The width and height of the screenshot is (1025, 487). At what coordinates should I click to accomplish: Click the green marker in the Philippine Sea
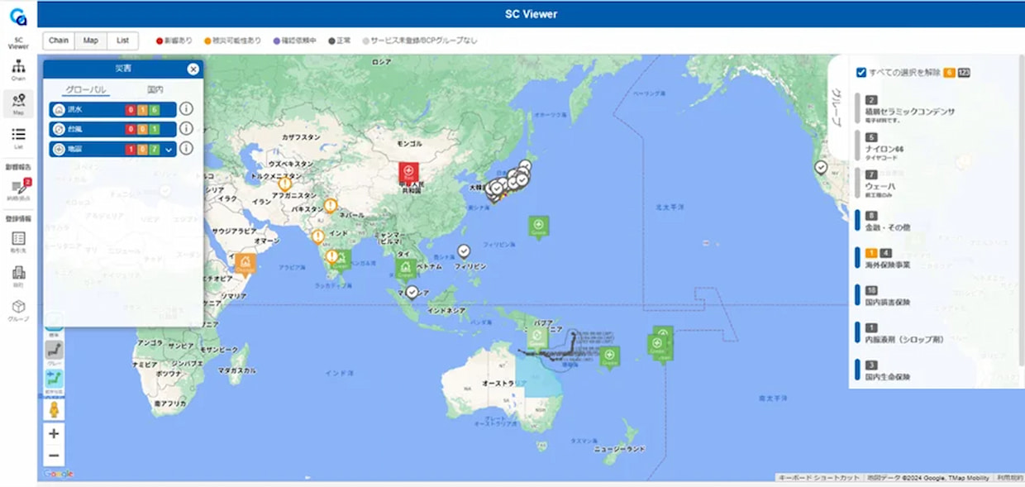coord(538,226)
